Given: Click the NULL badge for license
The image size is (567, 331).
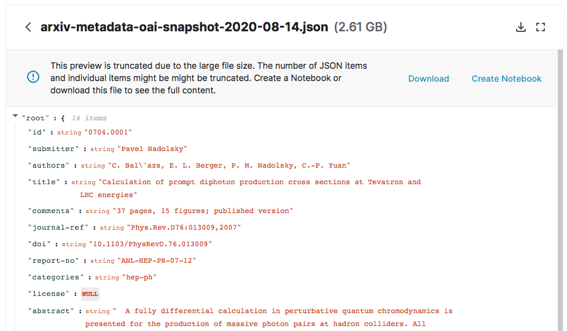Looking at the screenshot, I should point(90,294).
